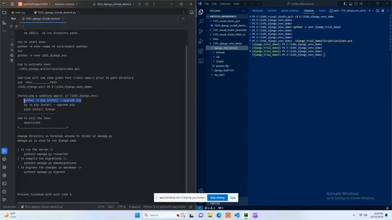Viewport: 392px width, 220px height.
Task: Open the Services tool window in PyCharm sidebar
Action: (x=4, y=175)
